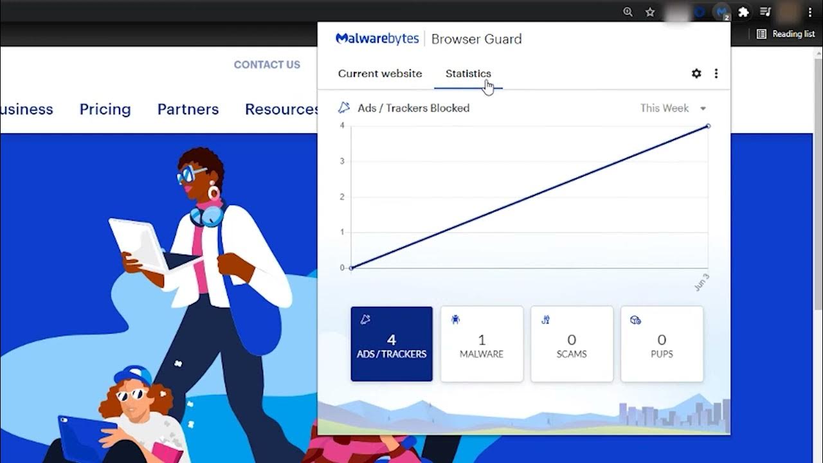
Task: Click the box icon on PUPs card
Action: click(x=635, y=320)
